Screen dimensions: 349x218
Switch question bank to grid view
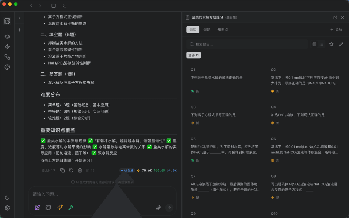pos(314,44)
